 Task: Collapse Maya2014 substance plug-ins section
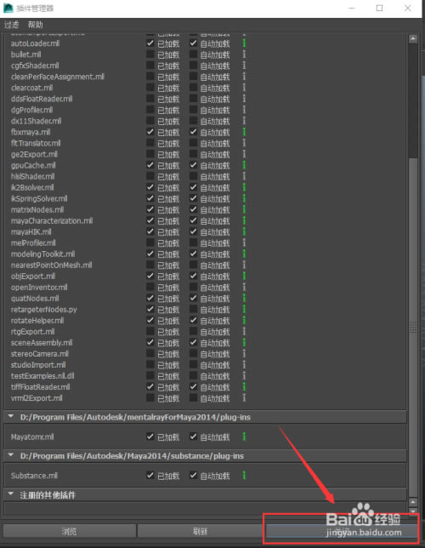tap(11, 455)
